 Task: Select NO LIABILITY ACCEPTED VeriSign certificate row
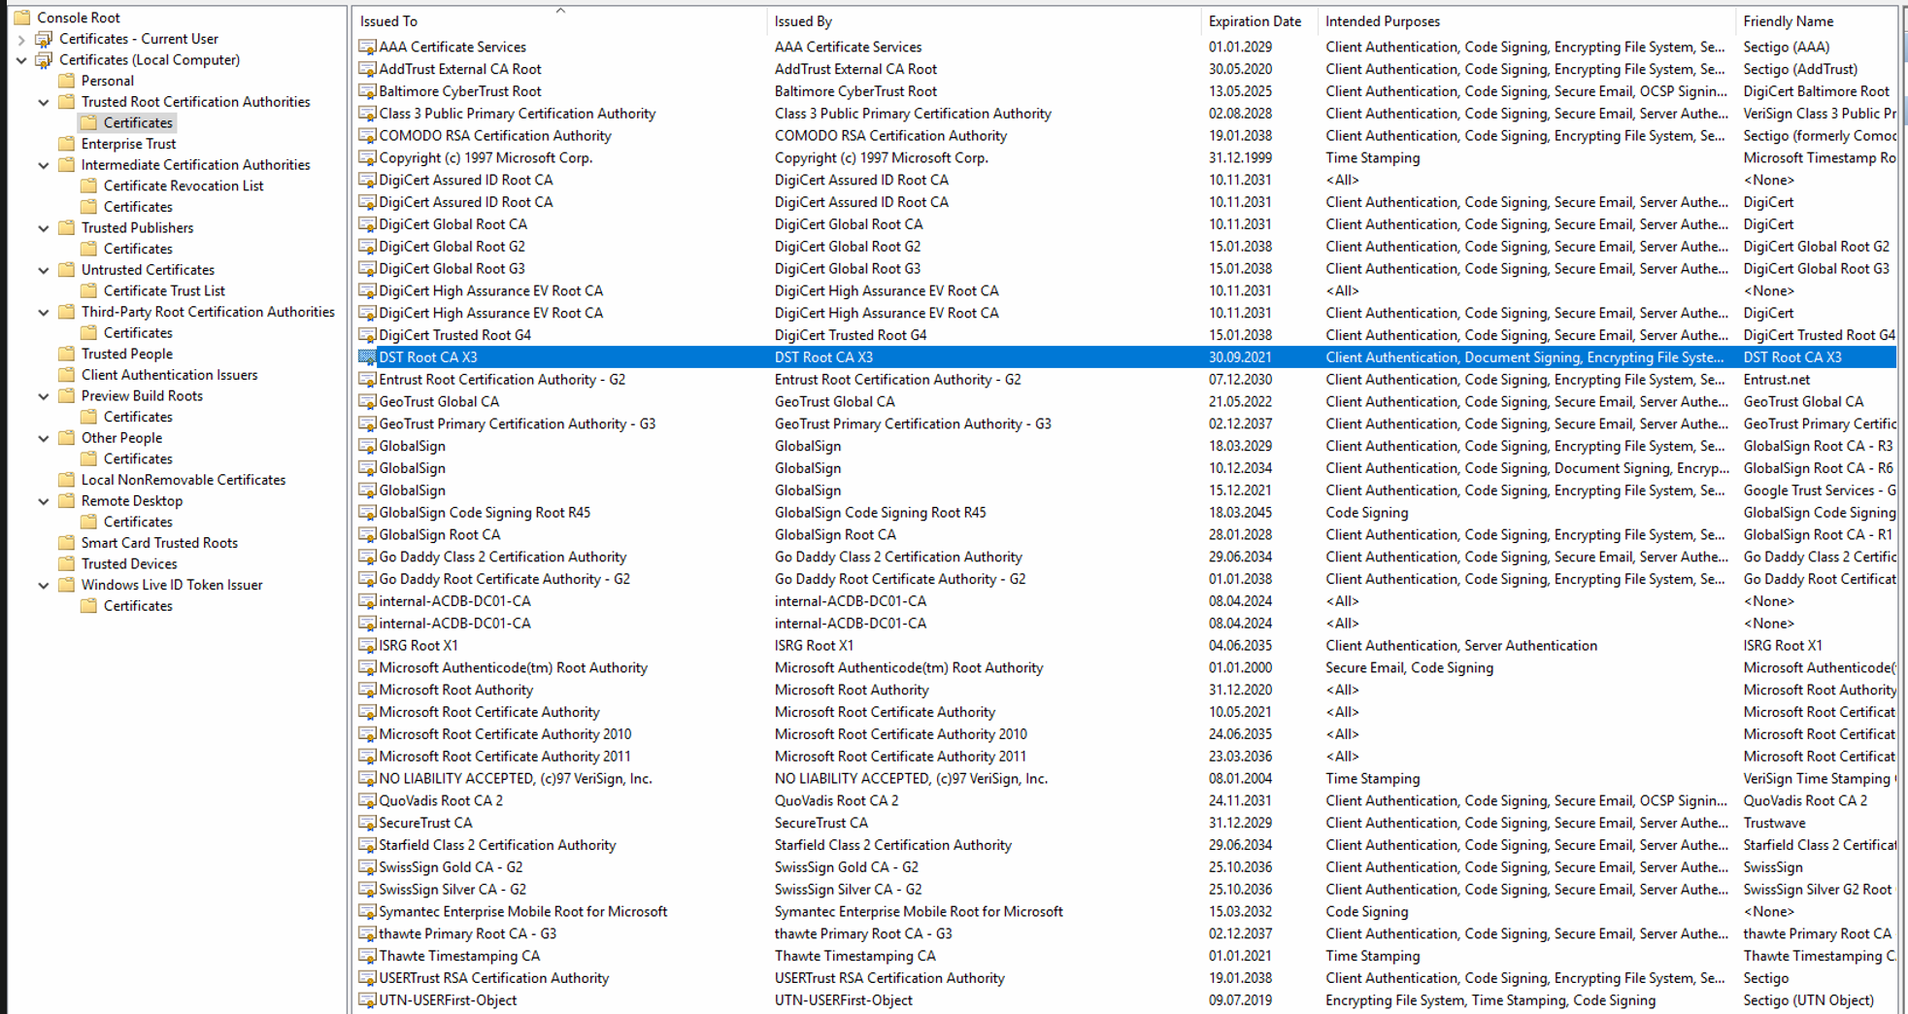[1126, 779]
